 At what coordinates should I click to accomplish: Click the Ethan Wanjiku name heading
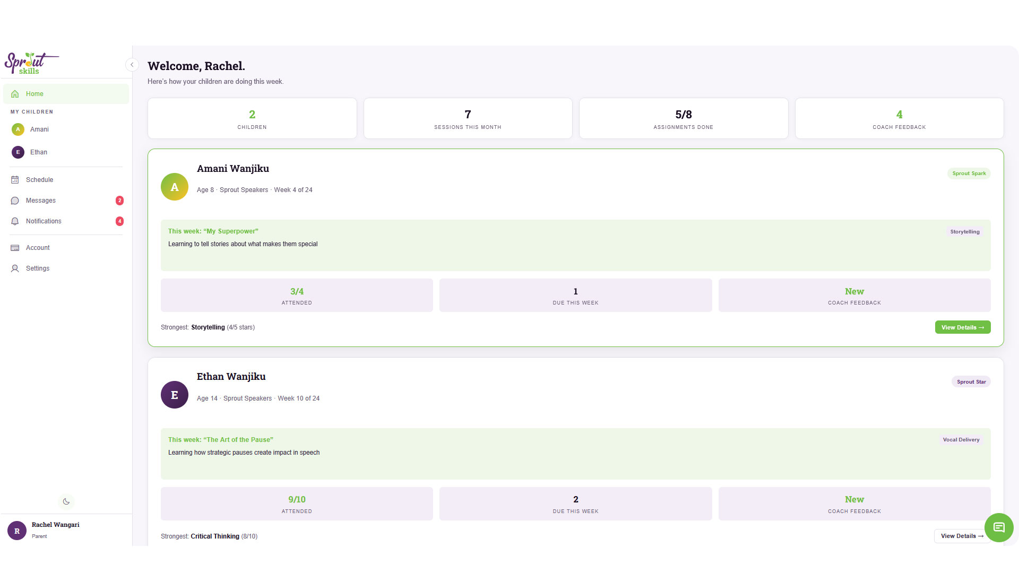231,377
